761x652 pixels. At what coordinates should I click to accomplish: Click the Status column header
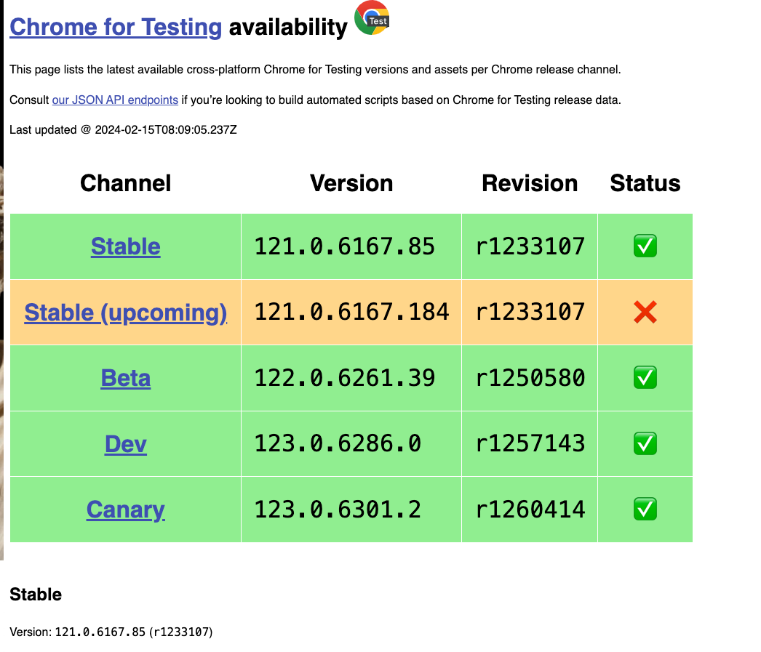pos(645,183)
